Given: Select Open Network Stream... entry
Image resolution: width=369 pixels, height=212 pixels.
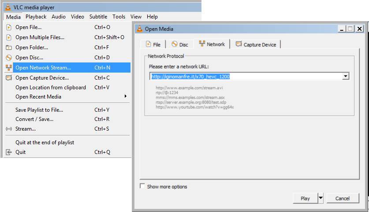Looking at the screenshot, I should point(68,68).
